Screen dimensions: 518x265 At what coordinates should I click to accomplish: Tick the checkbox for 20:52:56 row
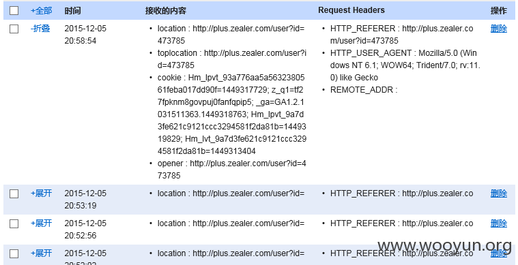(x=14, y=224)
